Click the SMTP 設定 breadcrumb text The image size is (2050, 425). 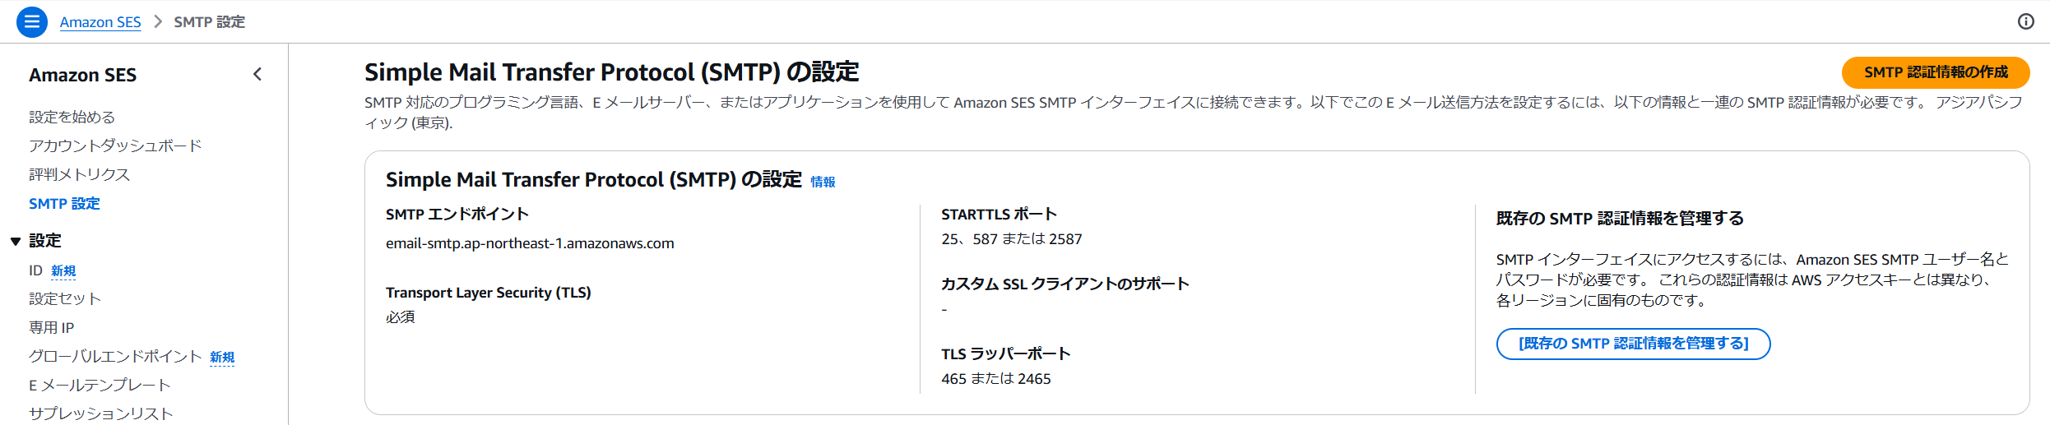[x=209, y=22]
